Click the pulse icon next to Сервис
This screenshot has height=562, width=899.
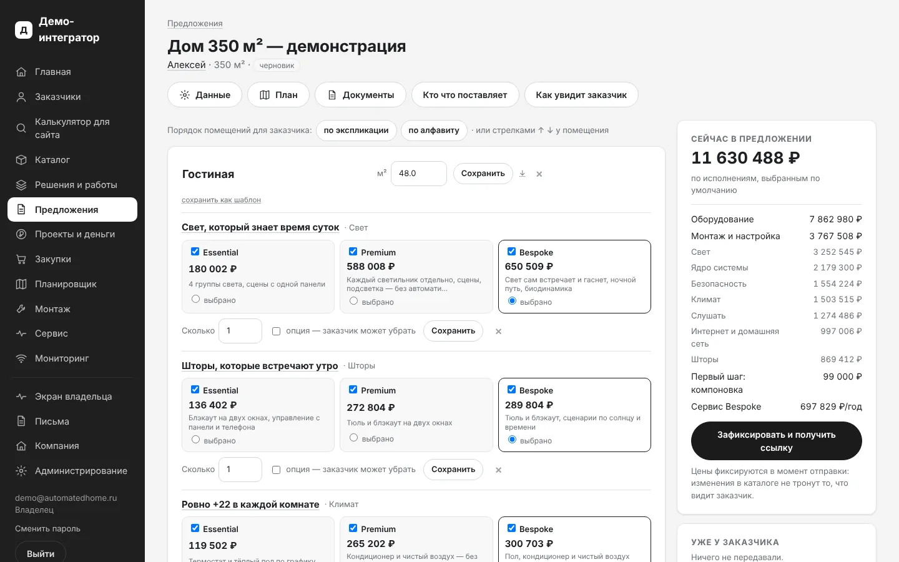click(x=21, y=333)
